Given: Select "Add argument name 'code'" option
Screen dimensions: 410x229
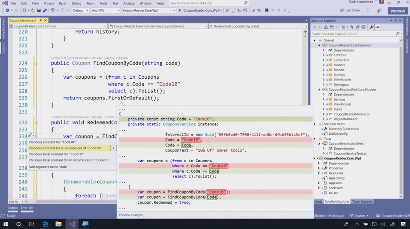Looking at the screenshot, I should (x=48, y=167).
